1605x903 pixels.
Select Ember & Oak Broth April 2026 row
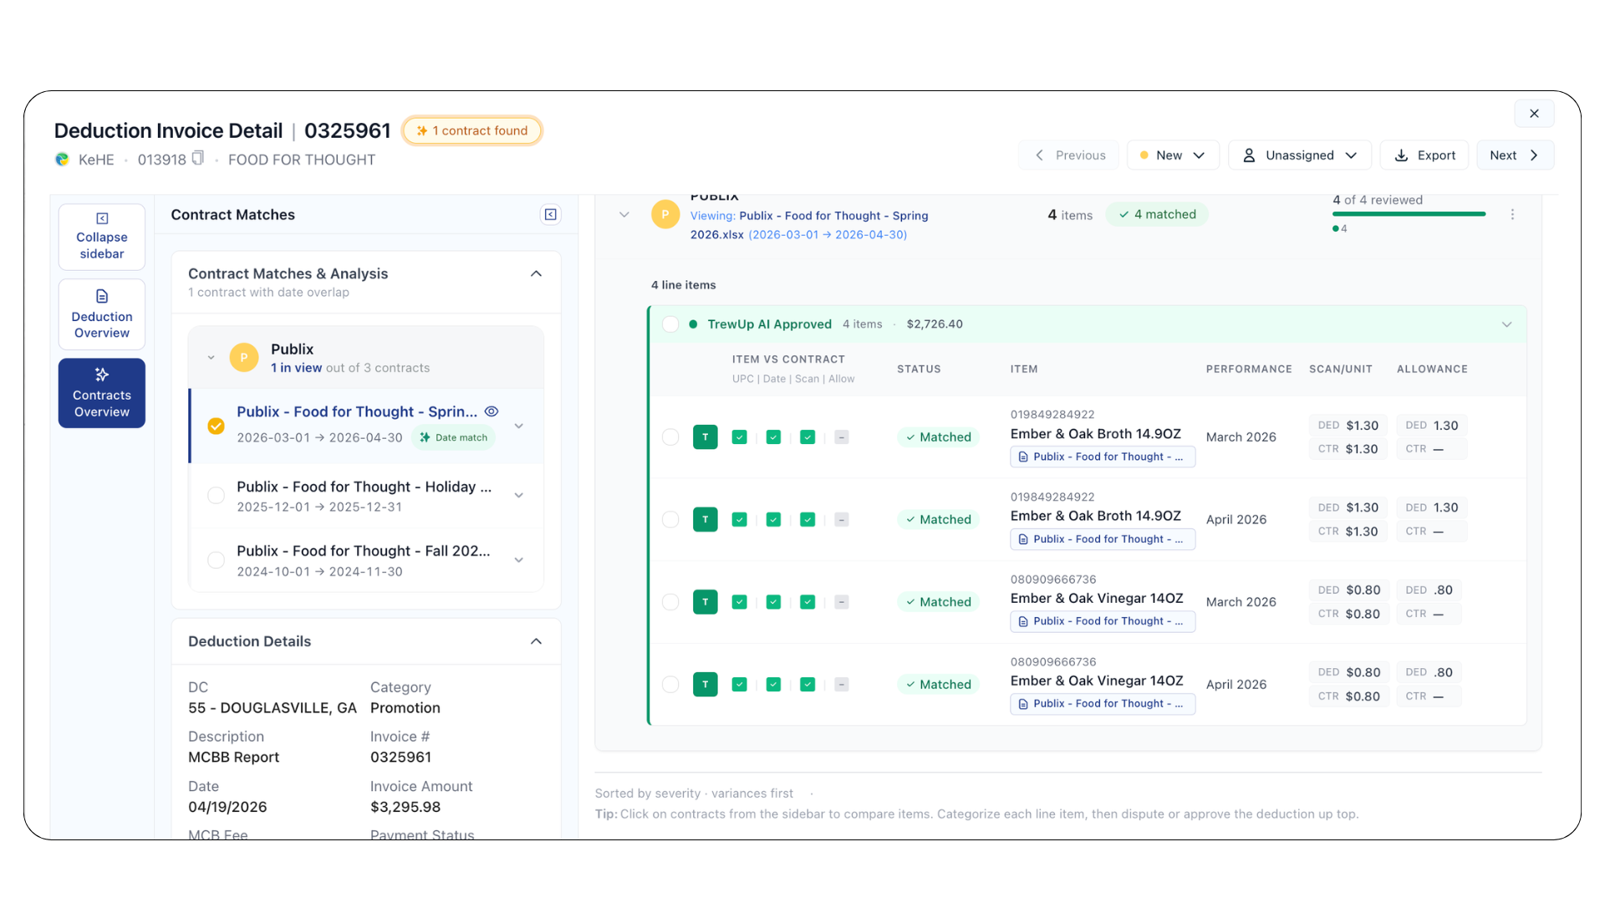[670, 519]
